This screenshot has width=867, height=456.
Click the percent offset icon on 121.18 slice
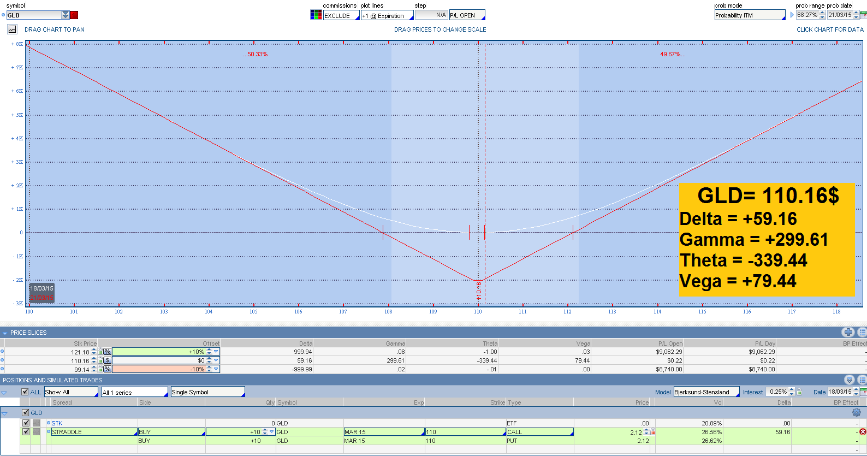pos(107,352)
